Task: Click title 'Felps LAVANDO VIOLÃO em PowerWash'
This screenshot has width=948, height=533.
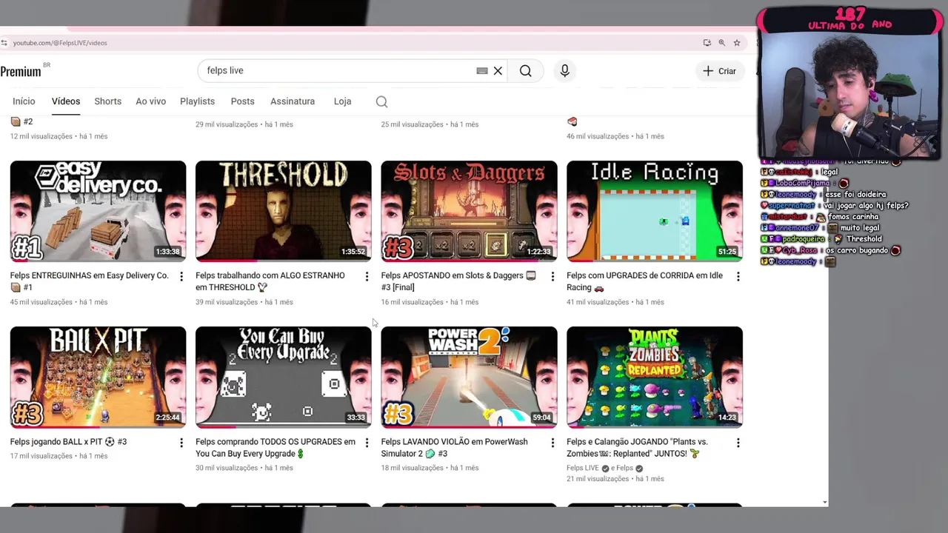Action: (x=454, y=448)
